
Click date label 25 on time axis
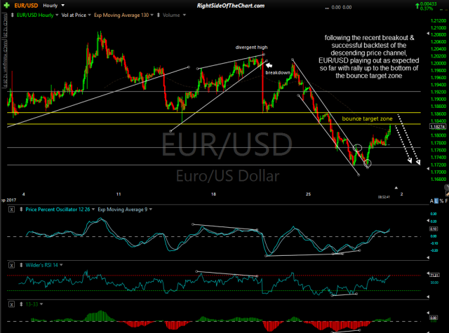[308, 194]
